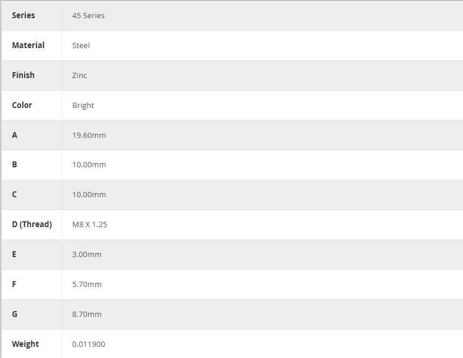Screen dimensions: 463x358
Task: Click the Weight row label
Action: [25, 344]
